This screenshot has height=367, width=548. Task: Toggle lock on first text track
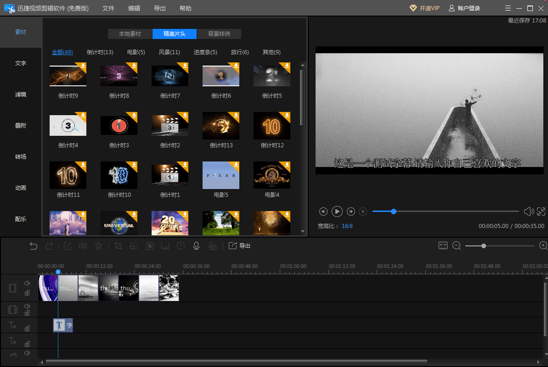tap(27, 328)
